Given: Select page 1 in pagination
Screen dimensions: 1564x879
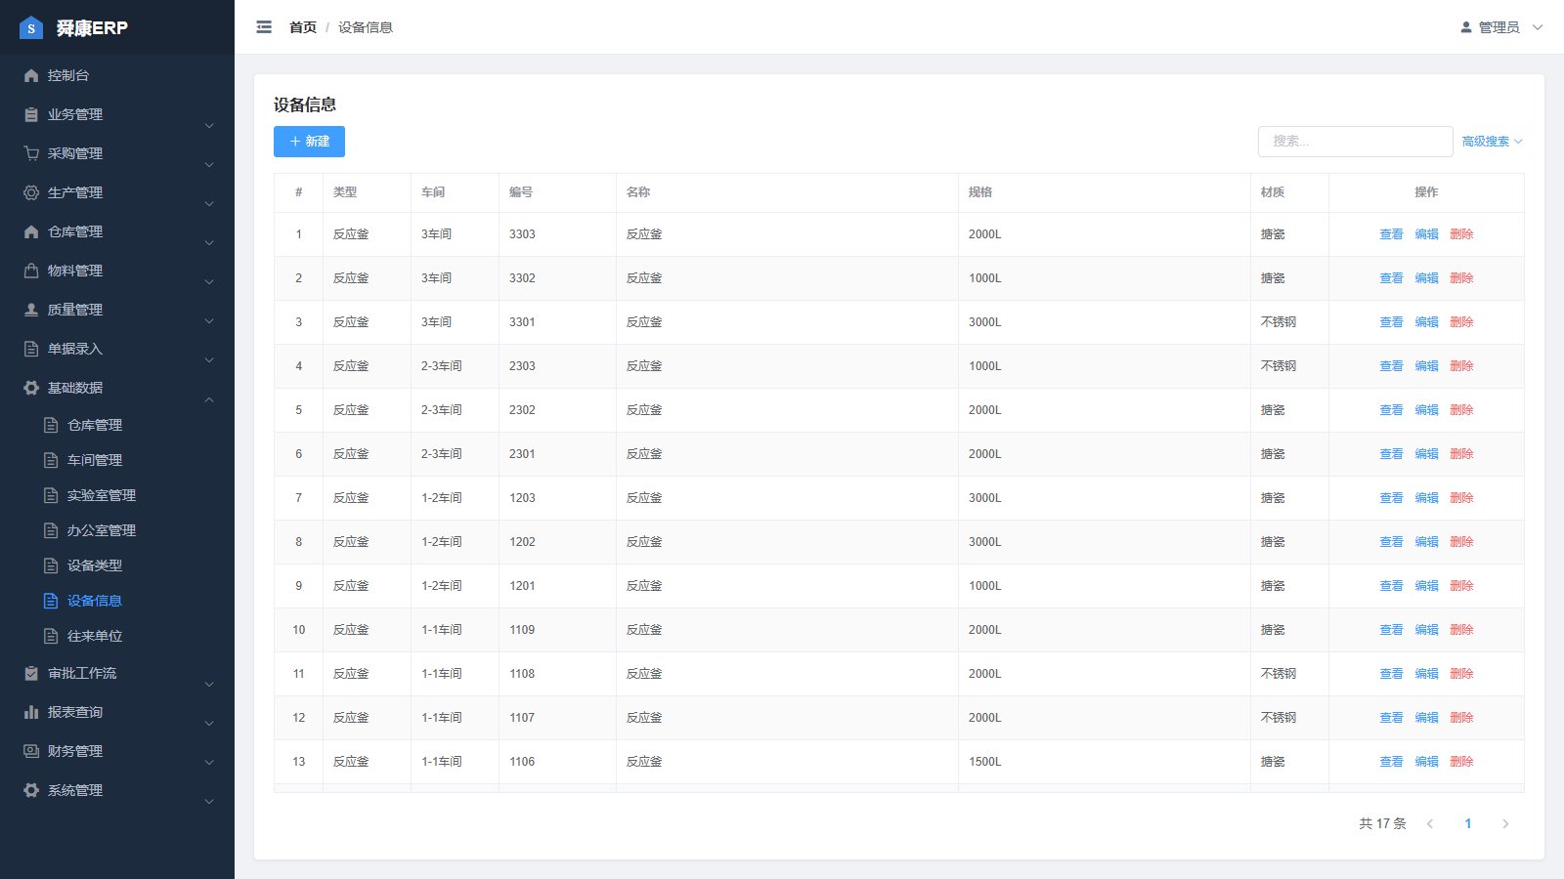Looking at the screenshot, I should (x=1467, y=824).
